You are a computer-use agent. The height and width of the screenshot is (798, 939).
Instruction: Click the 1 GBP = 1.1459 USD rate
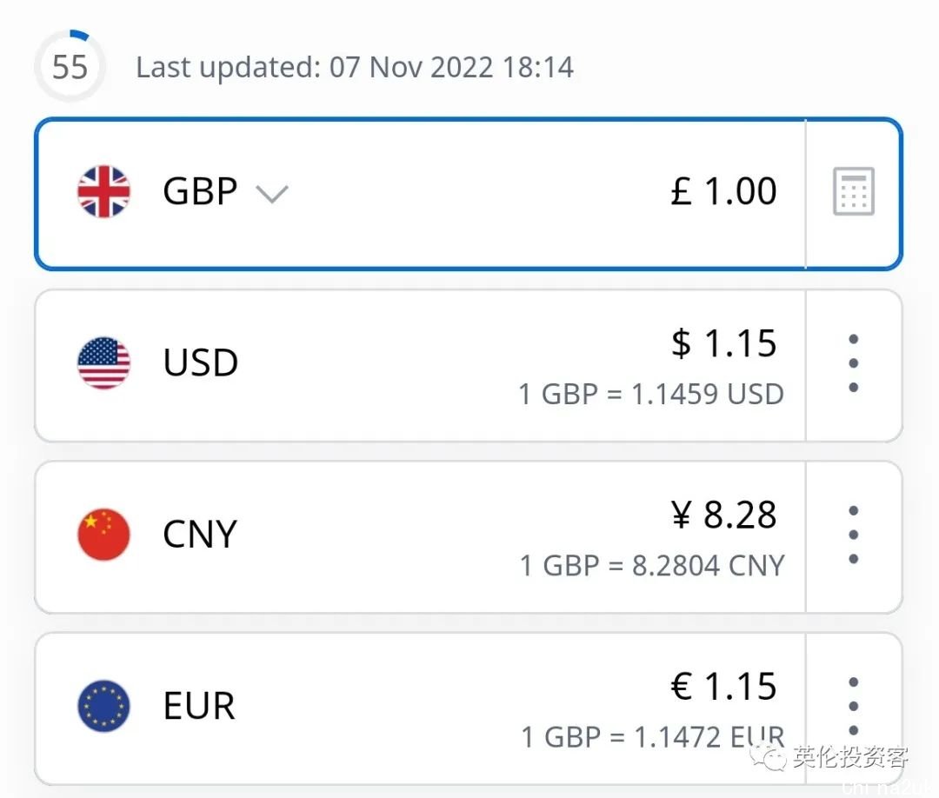pos(651,395)
